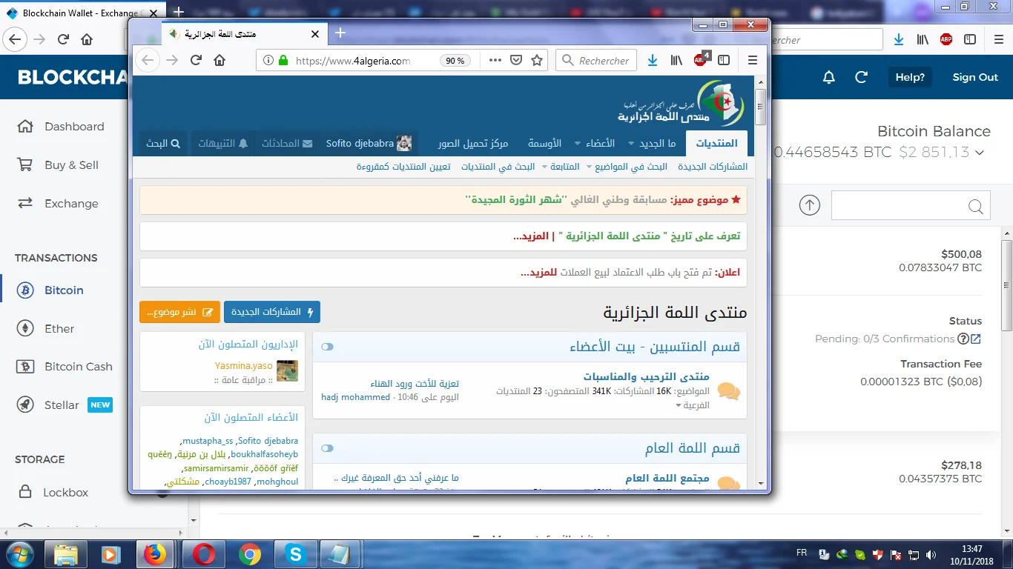1013x569 pixels.
Task: Bookmark this page with the star icon
Action: 537,61
